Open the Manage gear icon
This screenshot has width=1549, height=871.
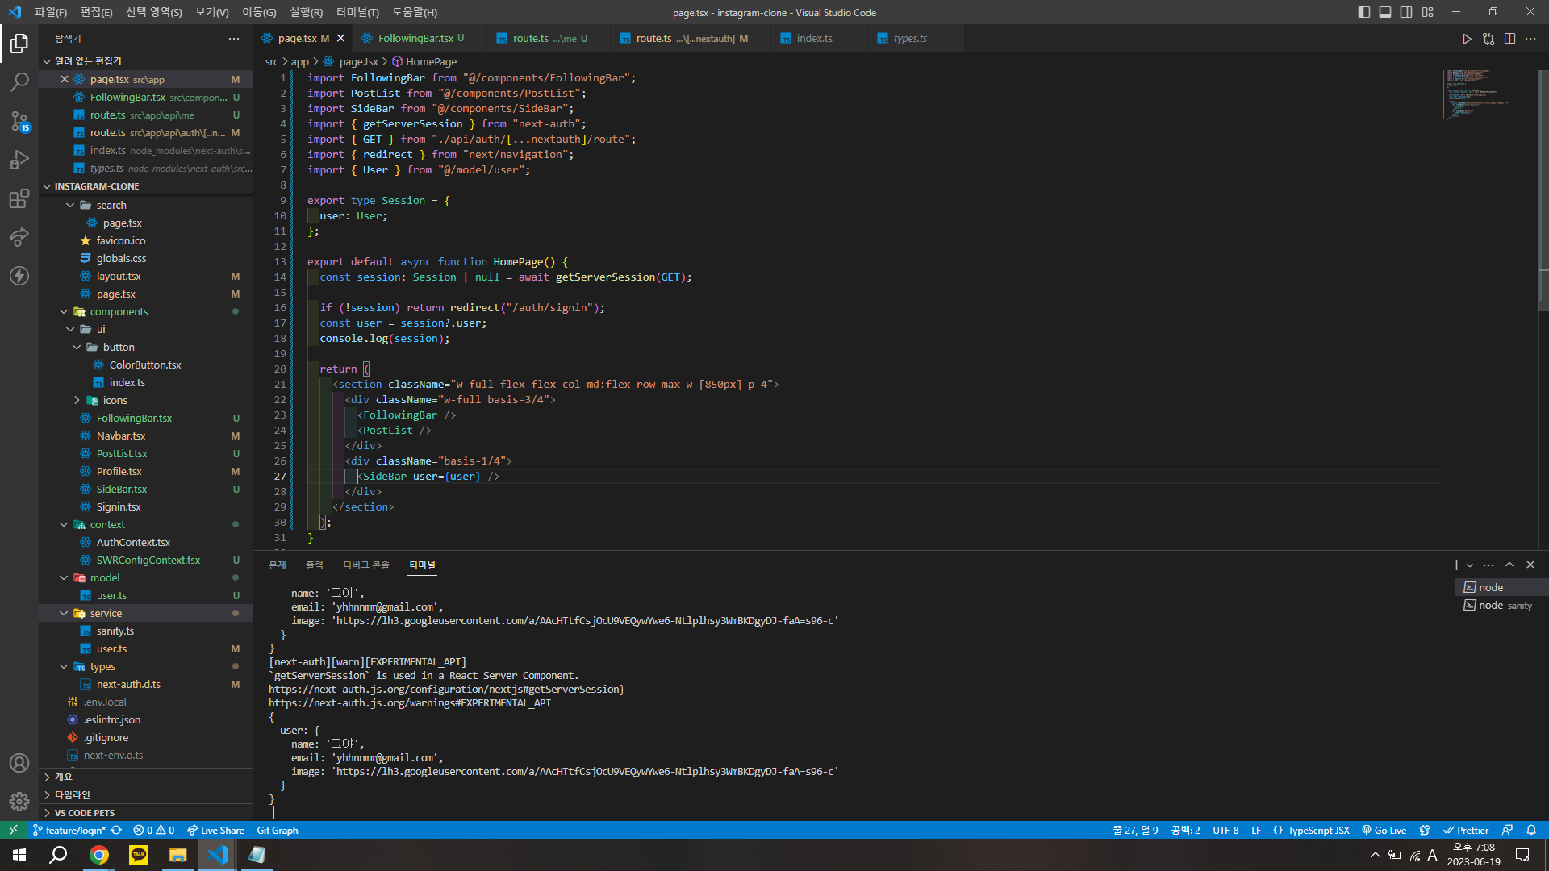(x=19, y=801)
